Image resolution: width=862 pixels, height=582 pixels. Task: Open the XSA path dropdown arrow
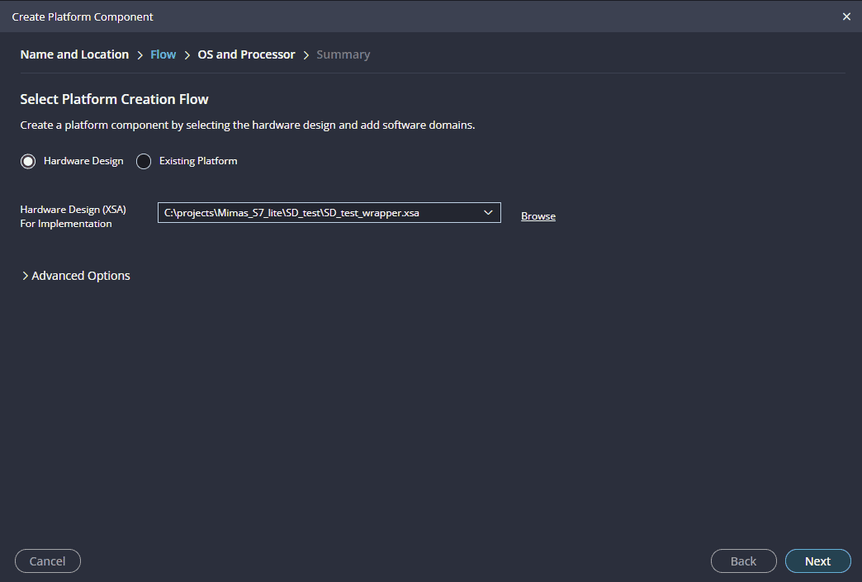point(488,213)
